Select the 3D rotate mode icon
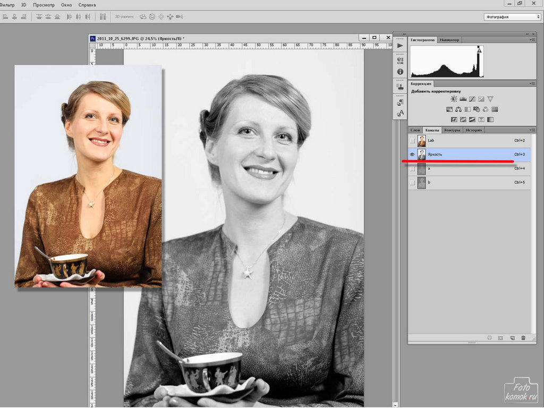This screenshot has width=544, height=408. 143,16
